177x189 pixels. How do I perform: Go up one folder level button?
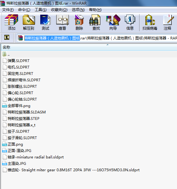(7, 37)
